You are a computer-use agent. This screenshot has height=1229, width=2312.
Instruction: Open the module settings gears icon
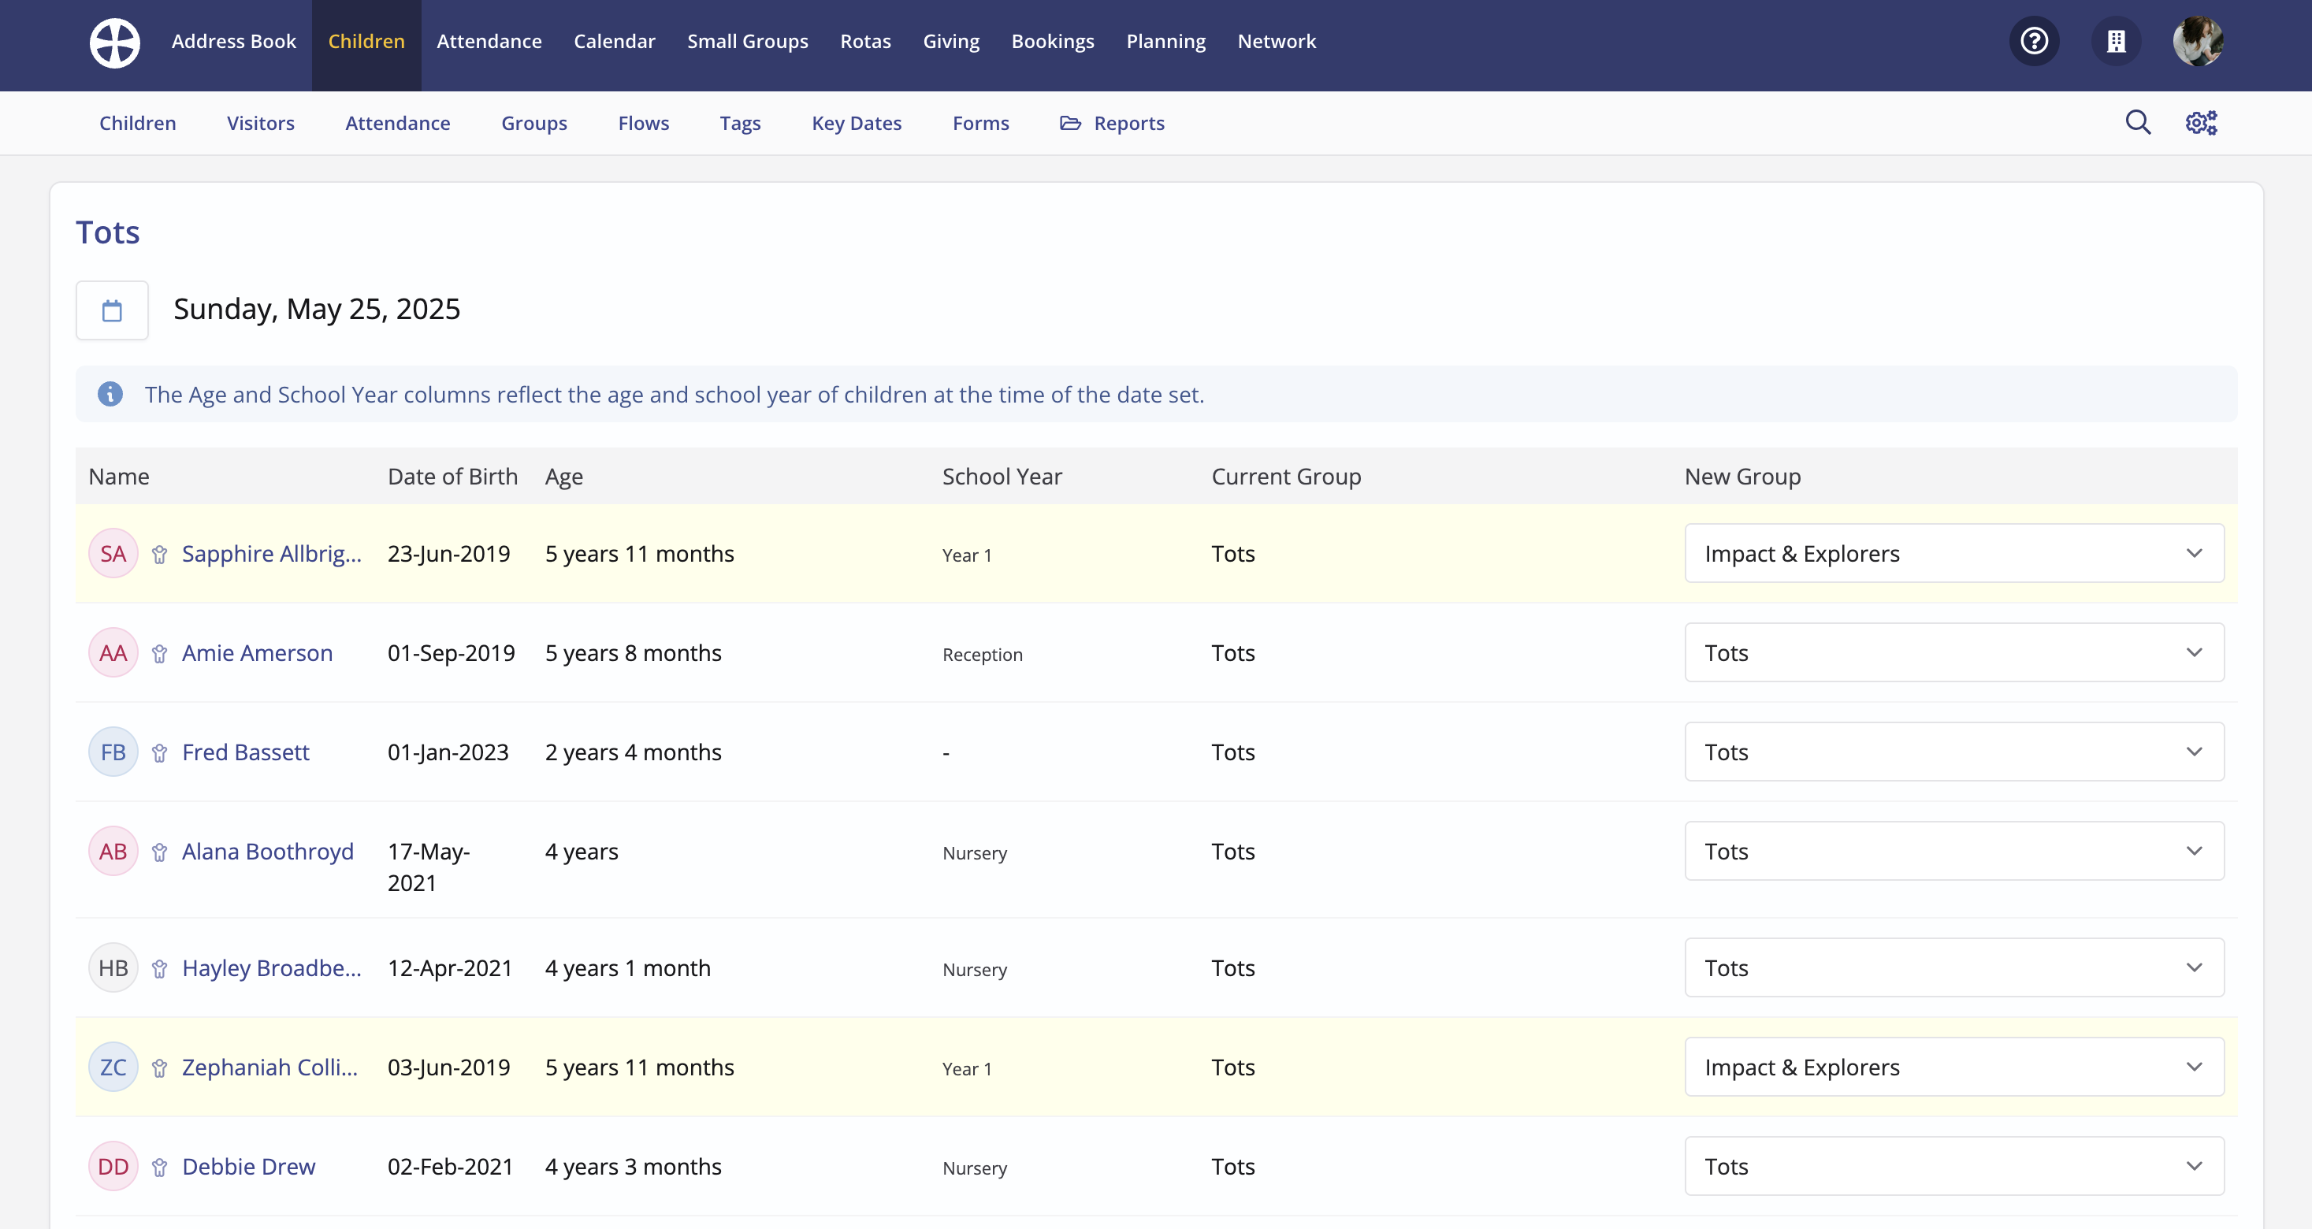tap(2201, 123)
